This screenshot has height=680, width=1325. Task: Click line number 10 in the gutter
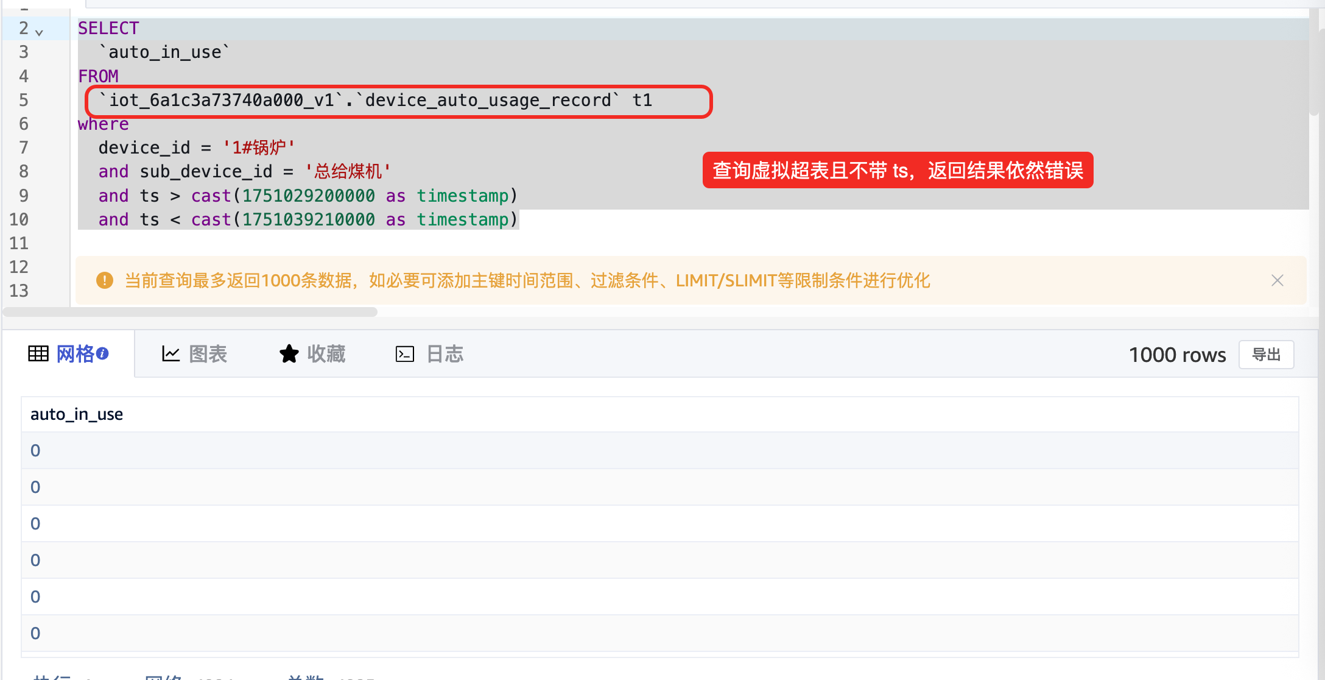point(19,219)
